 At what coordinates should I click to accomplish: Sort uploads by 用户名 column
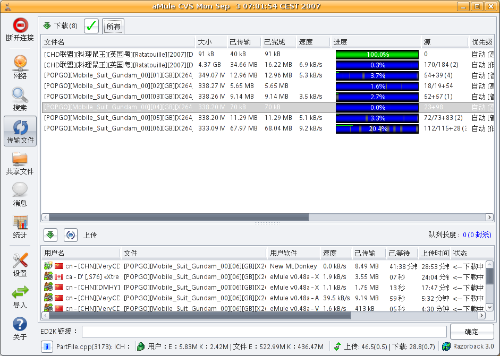click(x=81, y=253)
